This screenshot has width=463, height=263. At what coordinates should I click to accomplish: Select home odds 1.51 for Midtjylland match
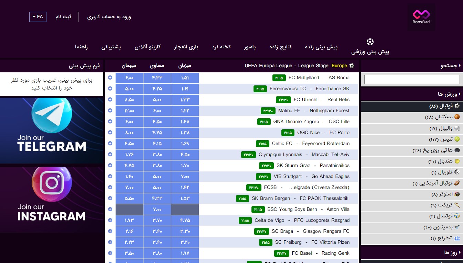[185, 78]
